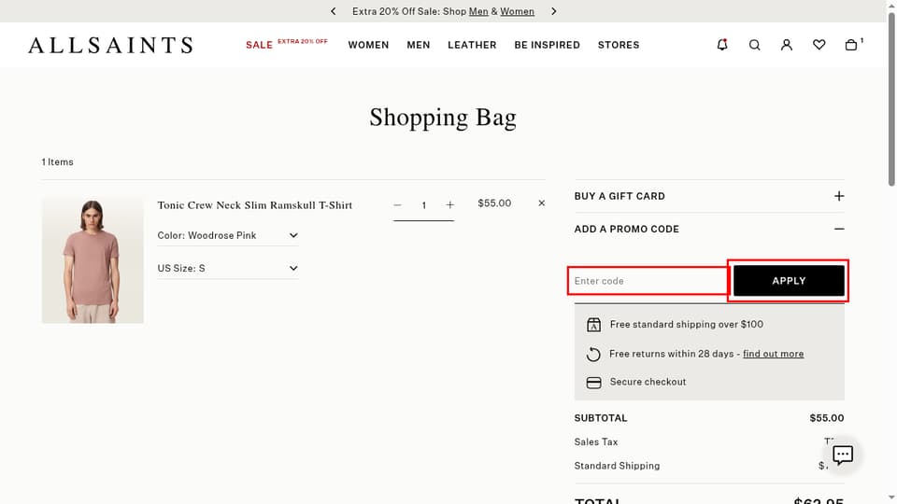Click the quantity value field
Viewport: 897px width, 504px height.
pyautogui.click(x=424, y=205)
